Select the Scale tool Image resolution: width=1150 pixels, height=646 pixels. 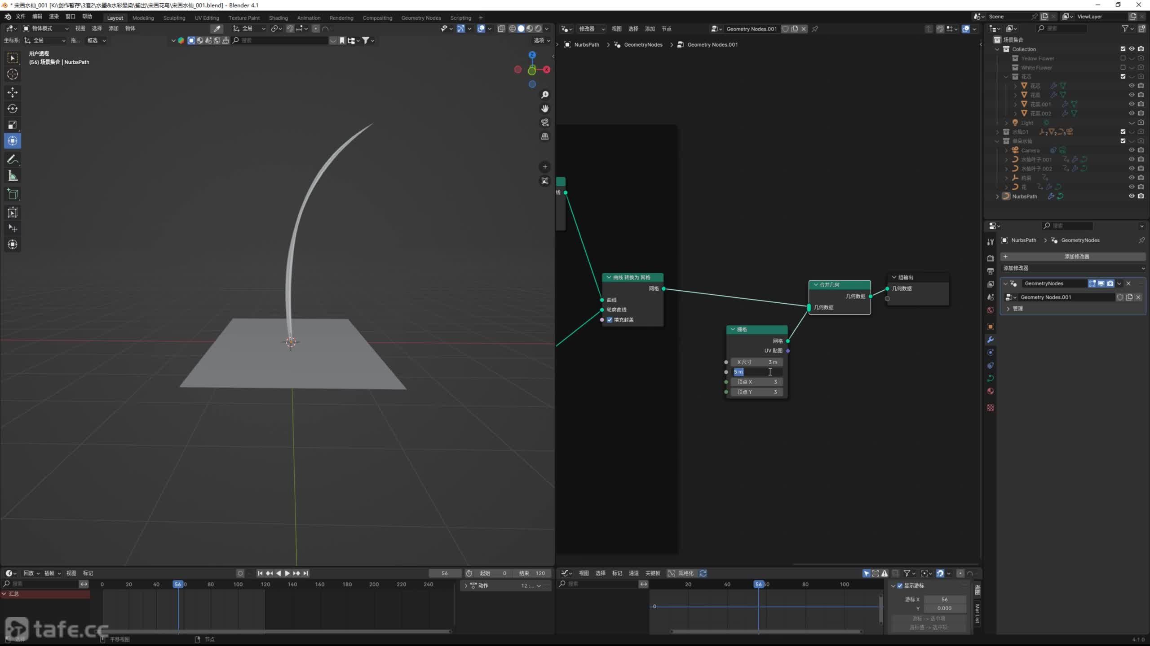click(x=13, y=125)
